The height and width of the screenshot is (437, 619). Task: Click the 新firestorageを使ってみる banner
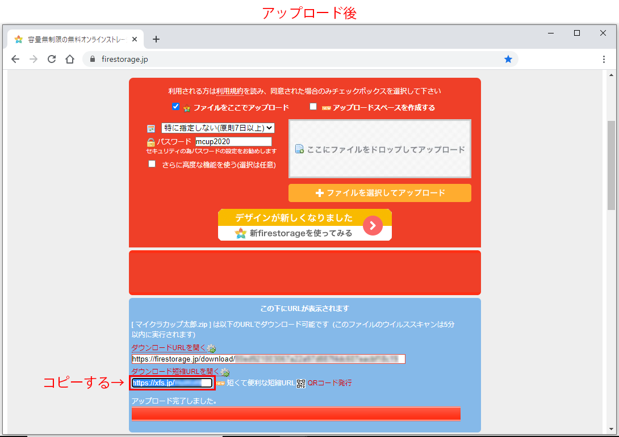point(305,225)
